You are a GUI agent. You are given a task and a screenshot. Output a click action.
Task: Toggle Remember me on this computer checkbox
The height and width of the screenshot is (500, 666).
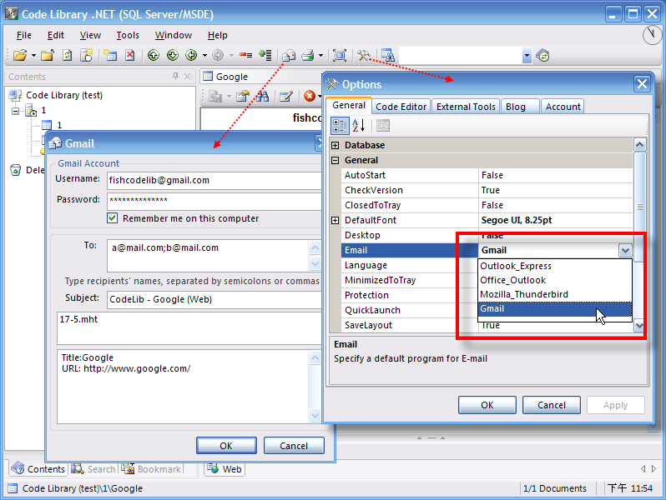112,218
